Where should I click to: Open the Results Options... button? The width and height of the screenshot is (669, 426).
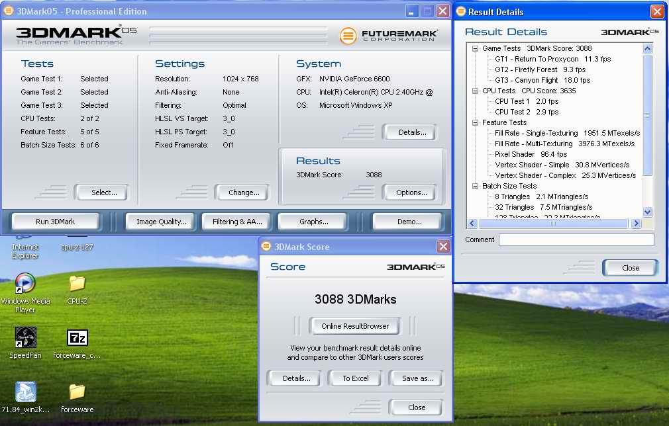410,192
